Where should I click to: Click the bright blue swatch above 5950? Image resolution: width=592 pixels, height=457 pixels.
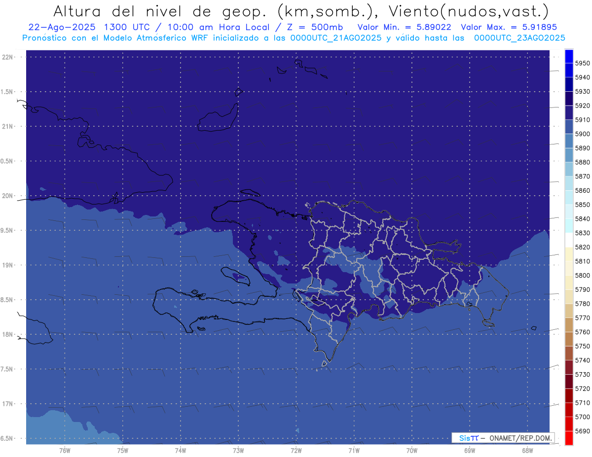pyautogui.click(x=569, y=56)
